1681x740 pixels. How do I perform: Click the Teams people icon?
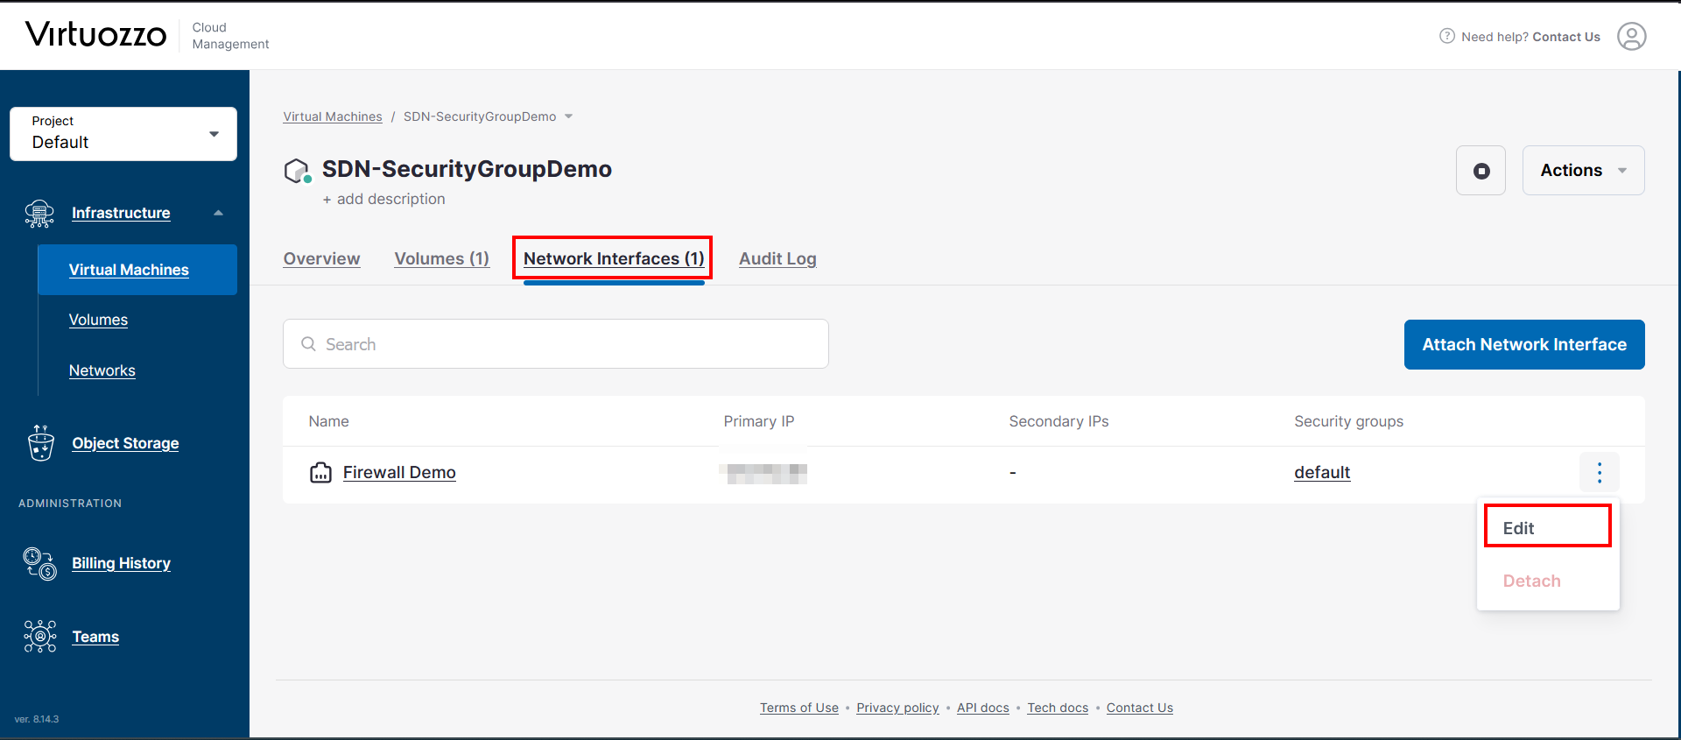[x=40, y=637]
